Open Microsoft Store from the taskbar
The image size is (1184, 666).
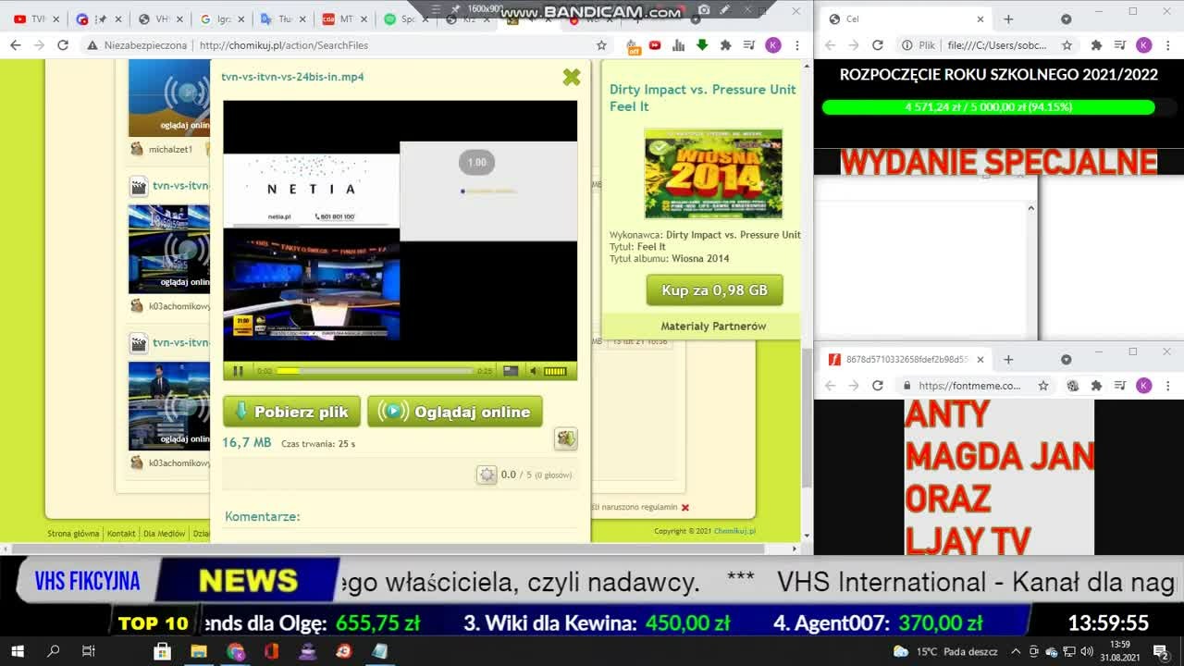[x=162, y=651]
